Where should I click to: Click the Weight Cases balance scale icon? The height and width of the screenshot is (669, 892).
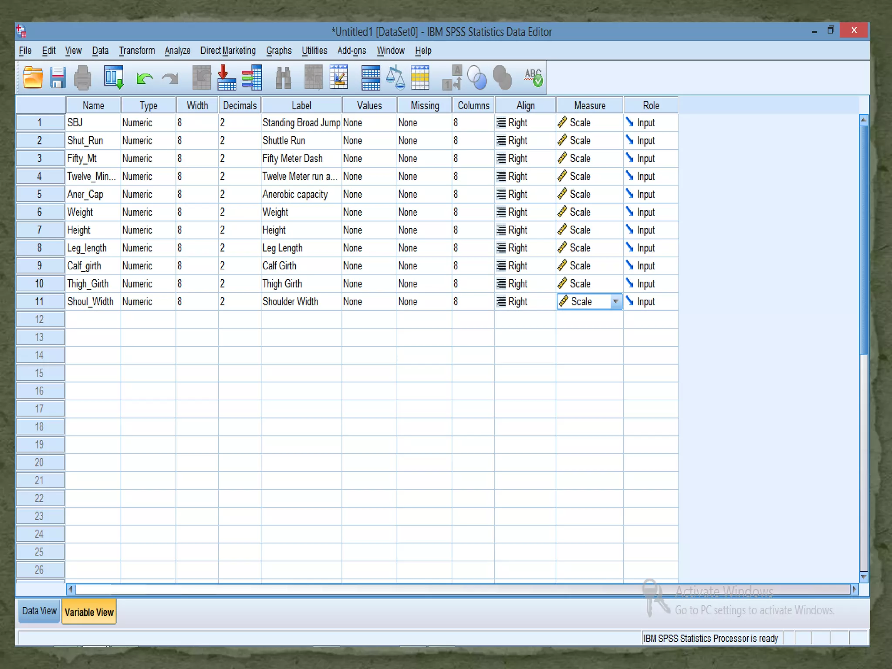click(395, 78)
